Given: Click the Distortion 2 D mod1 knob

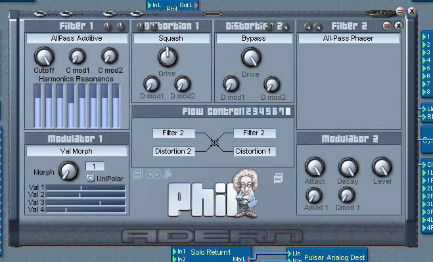Looking at the screenshot, I should (231, 84).
